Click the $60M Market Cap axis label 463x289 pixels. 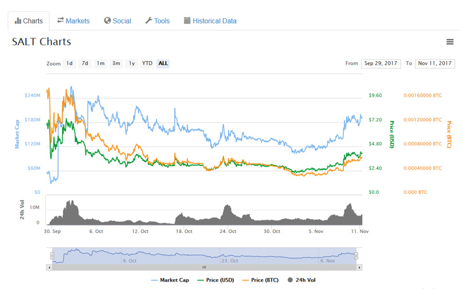[34, 168]
